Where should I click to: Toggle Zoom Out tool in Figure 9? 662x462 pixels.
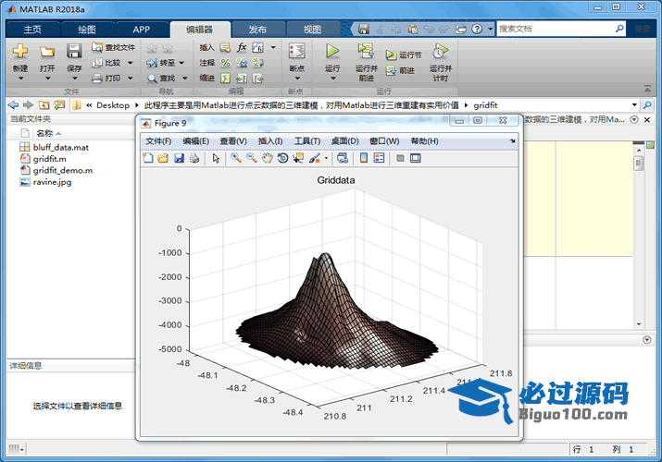tap(252, 158)
